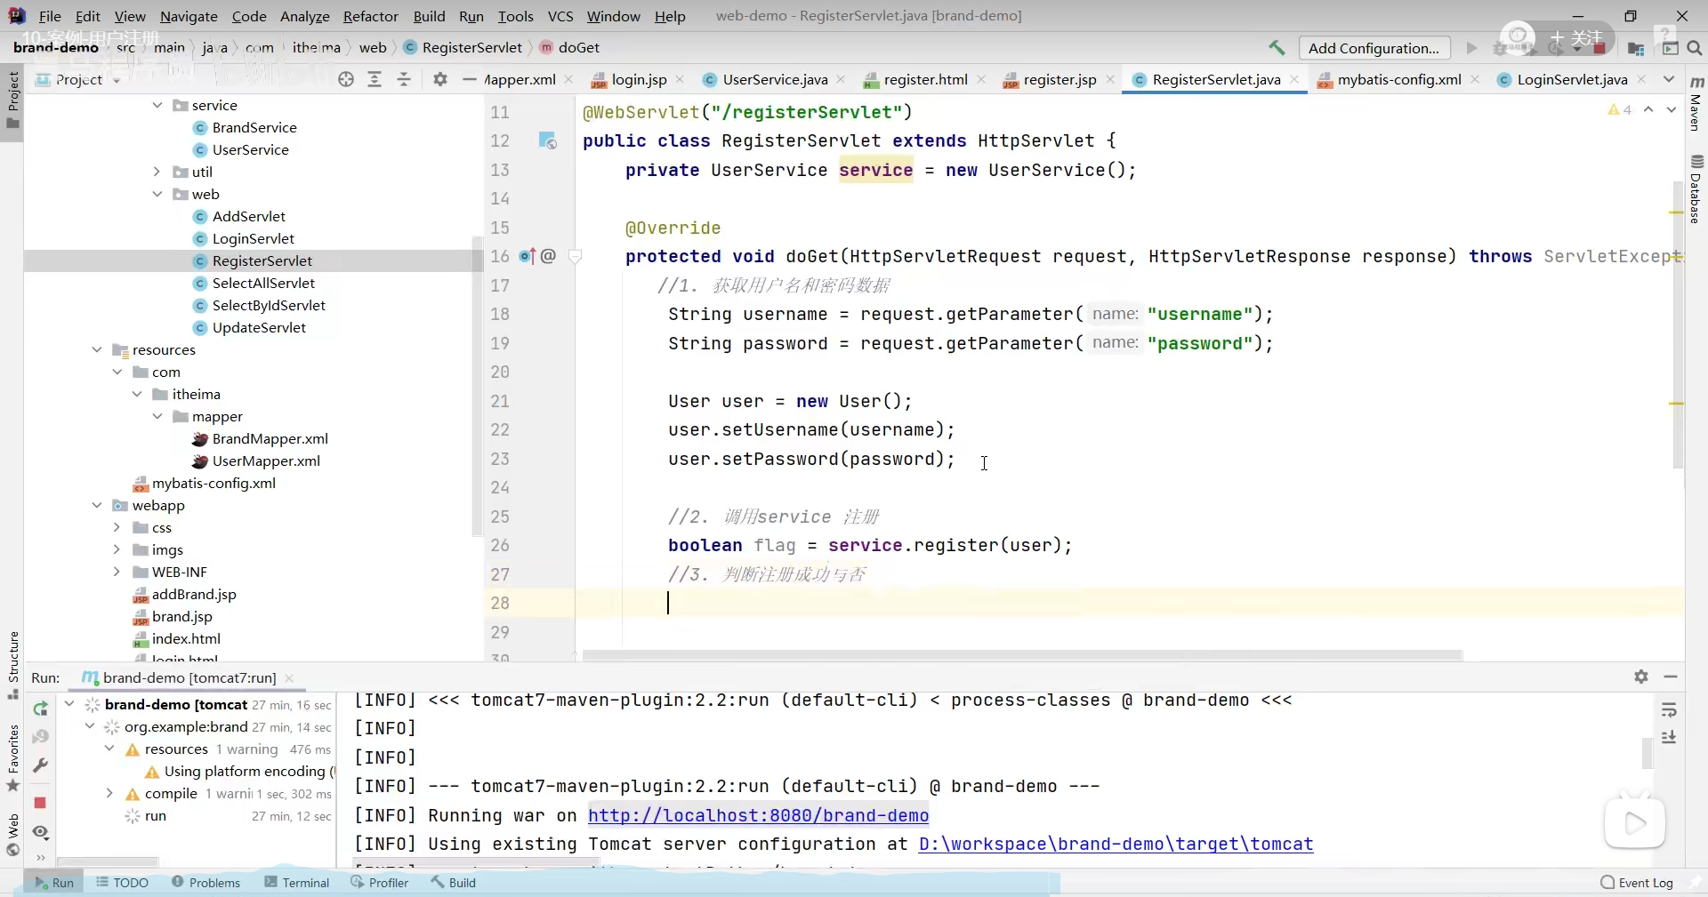Click Rerun icon in Run panel
Screen dimensions: 1708x897
pos(40,709)
